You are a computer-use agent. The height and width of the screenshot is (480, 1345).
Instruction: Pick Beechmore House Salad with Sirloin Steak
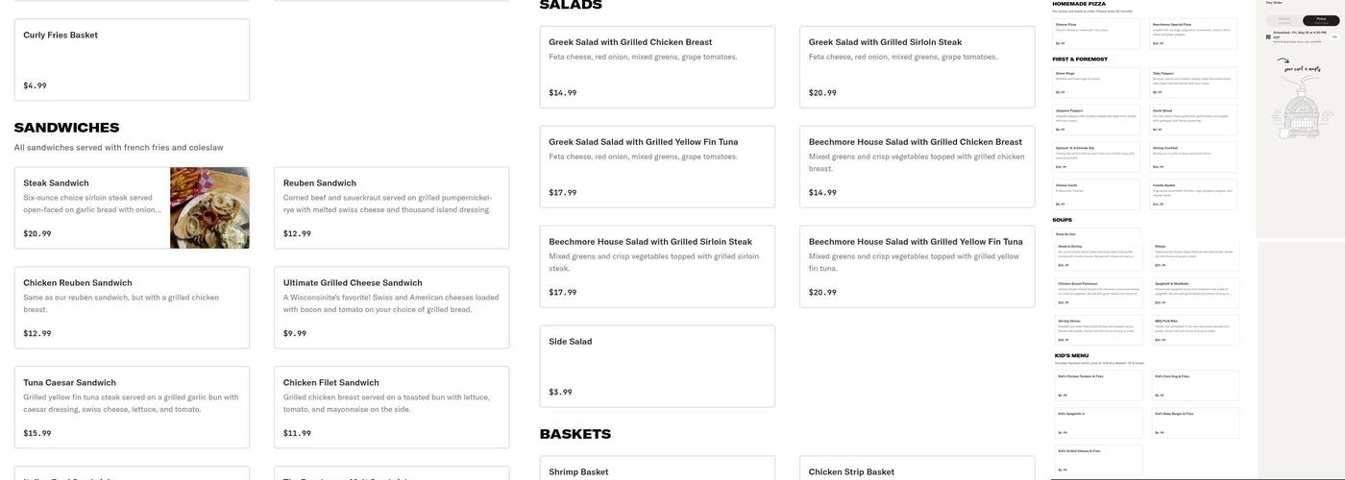pyautogui.click(x=657, y=266)
